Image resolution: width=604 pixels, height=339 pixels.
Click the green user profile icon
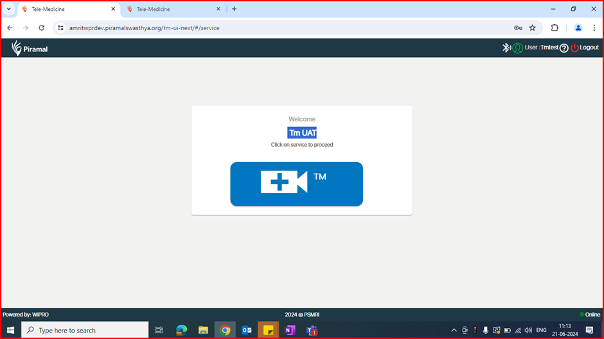coord(518,48)
